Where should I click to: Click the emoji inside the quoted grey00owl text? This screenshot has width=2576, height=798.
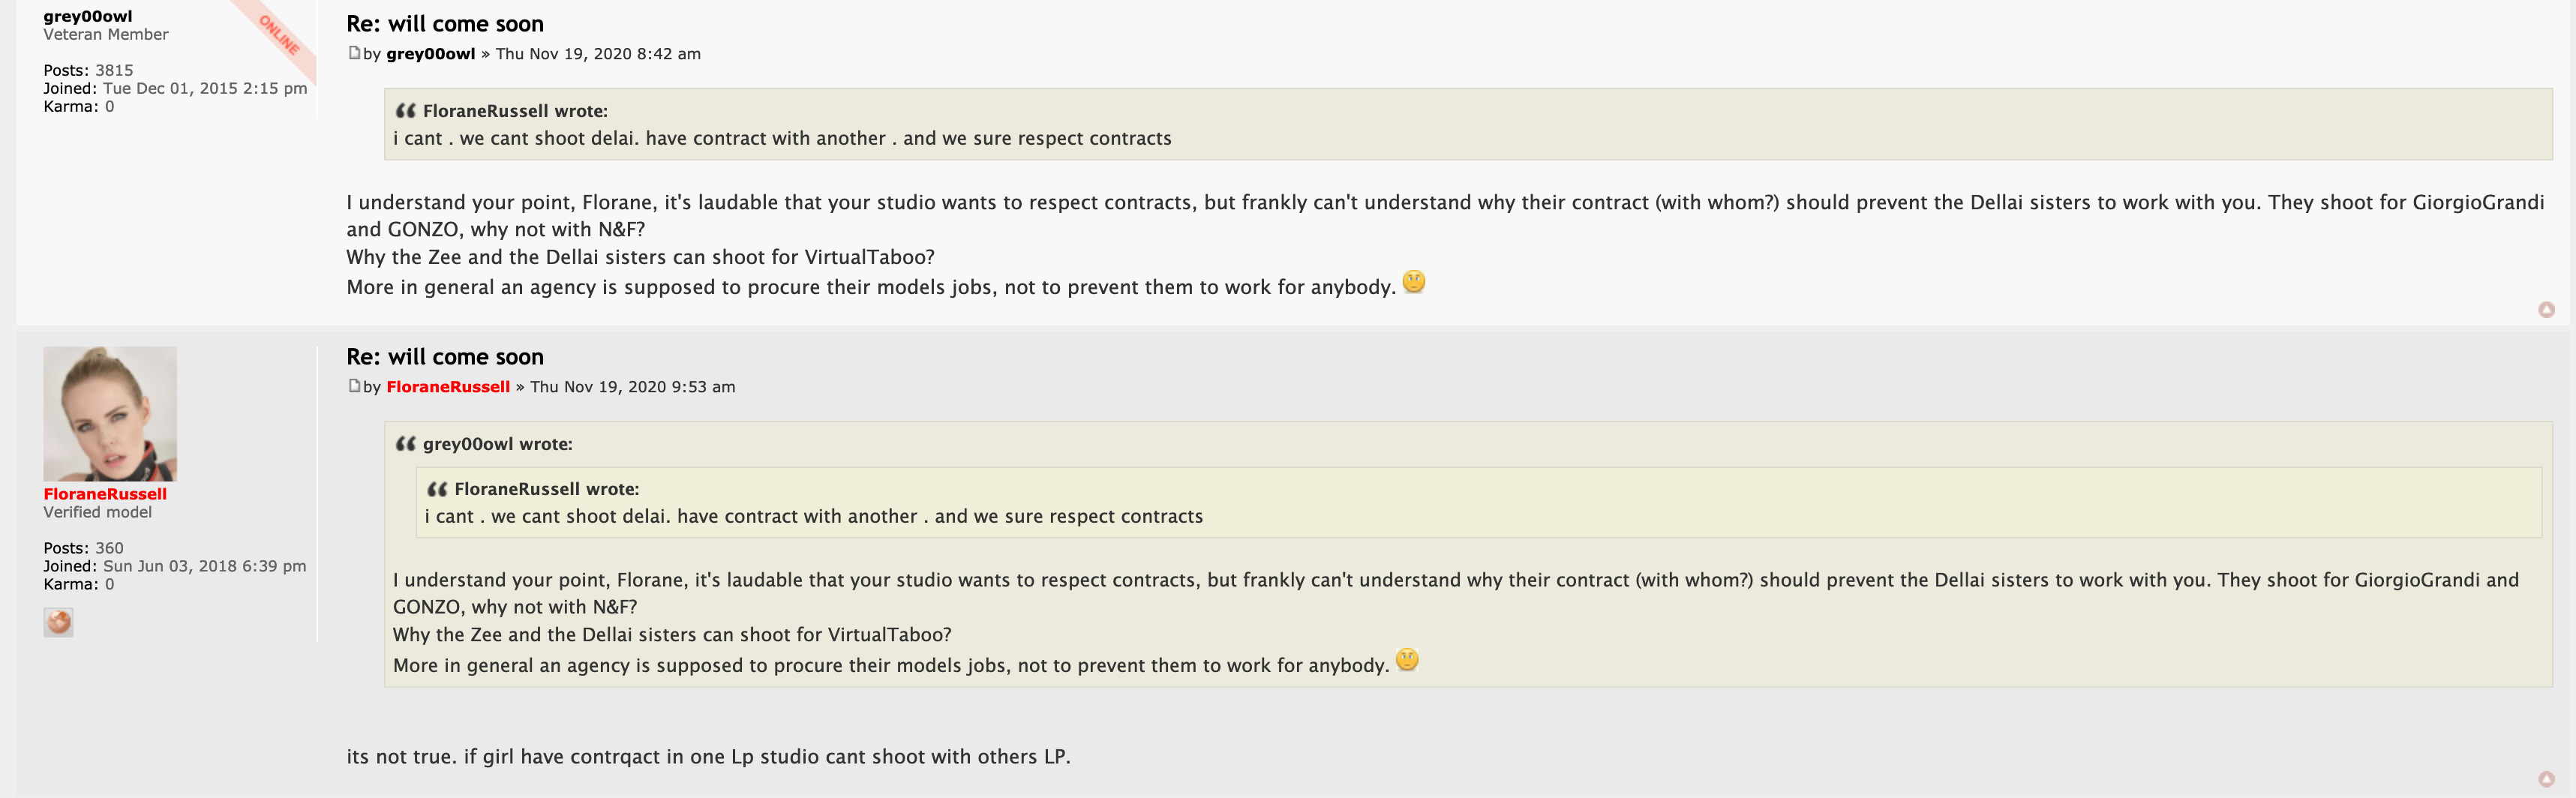click(x=1407, y=660)
